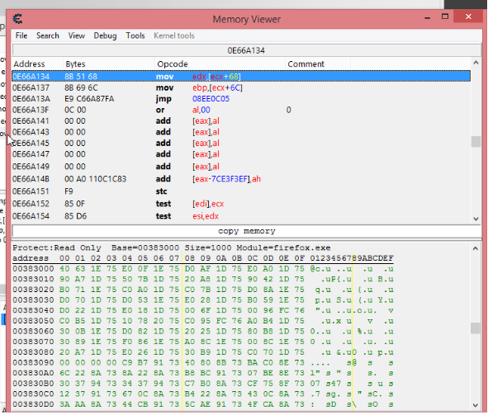Open the Search menu
Screen dimensions: 488x415
click(48, 35)
